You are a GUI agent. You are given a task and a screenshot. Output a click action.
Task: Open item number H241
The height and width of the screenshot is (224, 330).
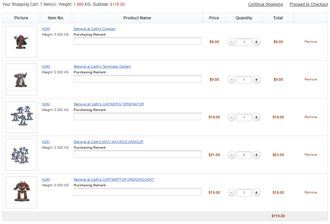(46, 142)
